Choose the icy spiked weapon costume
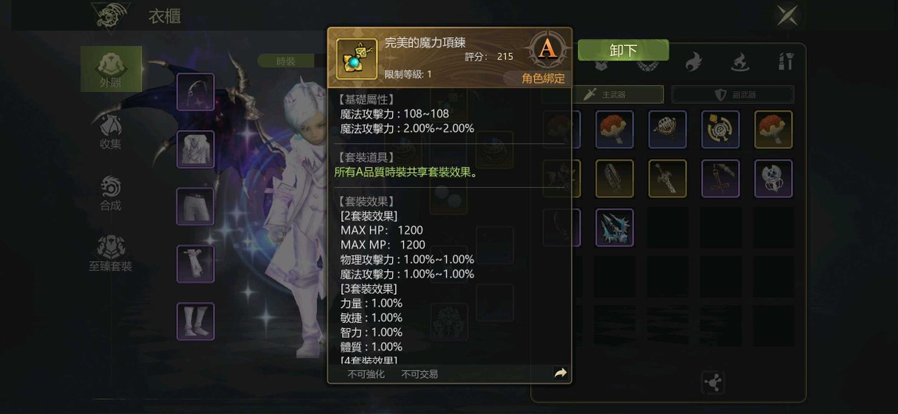The width and height of the screenshot is (898, 414). click(x=615, y=228)
